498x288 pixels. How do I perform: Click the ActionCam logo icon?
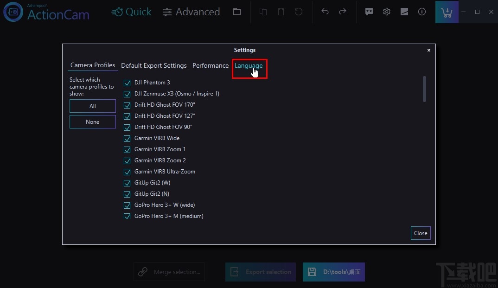pyautogui.click(x=13, y=12)
